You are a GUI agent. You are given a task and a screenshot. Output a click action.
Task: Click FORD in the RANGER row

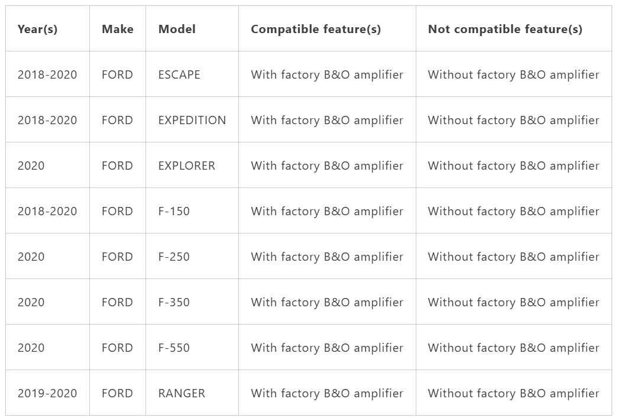point(117,393)
